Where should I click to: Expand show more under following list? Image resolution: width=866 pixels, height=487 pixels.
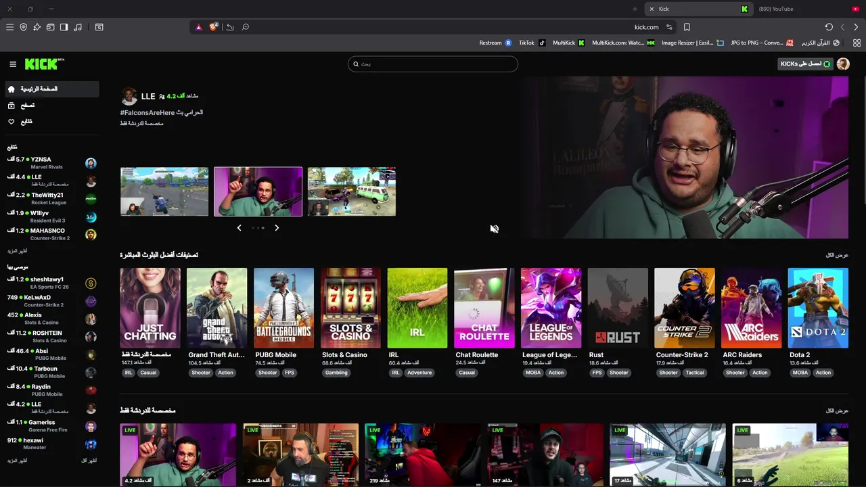(x=18, y=251)
